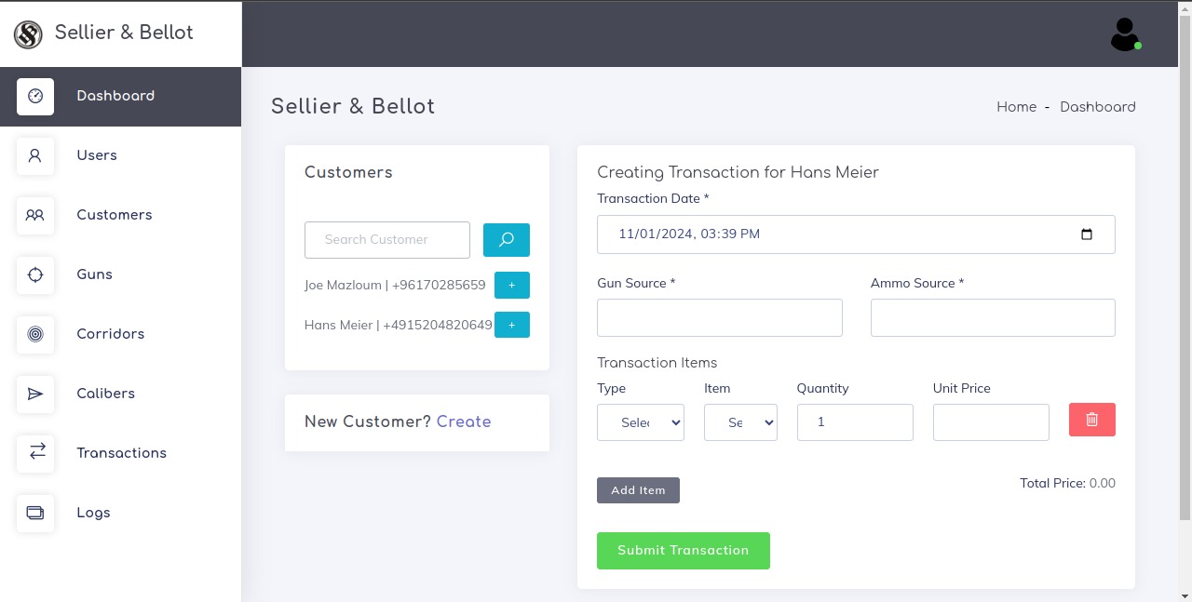This screenshot has width=1192, height=602.
Task: Click the customer search magnifier button
Action: pyautogui.click(x=506, y=240)
